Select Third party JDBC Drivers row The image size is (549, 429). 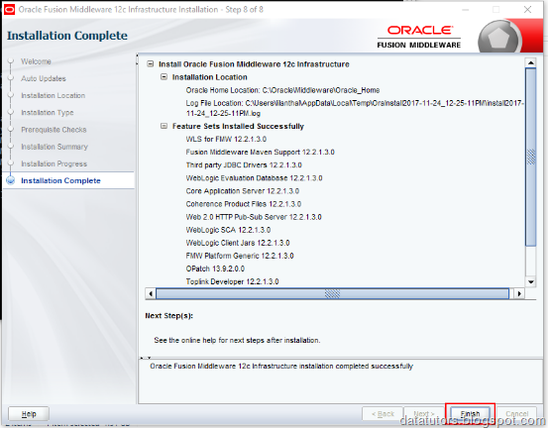pyautogui.click(x=244, y=165)
